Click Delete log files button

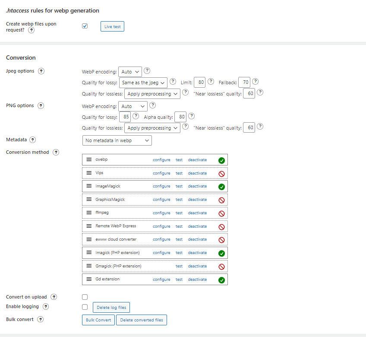(x=111, y=308)
